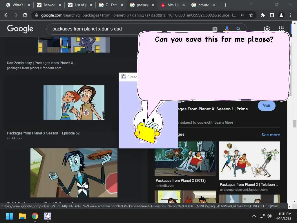Click the Google logo
Image resolution: width=297 pixels, height=223 pixels.
[20, 29]
